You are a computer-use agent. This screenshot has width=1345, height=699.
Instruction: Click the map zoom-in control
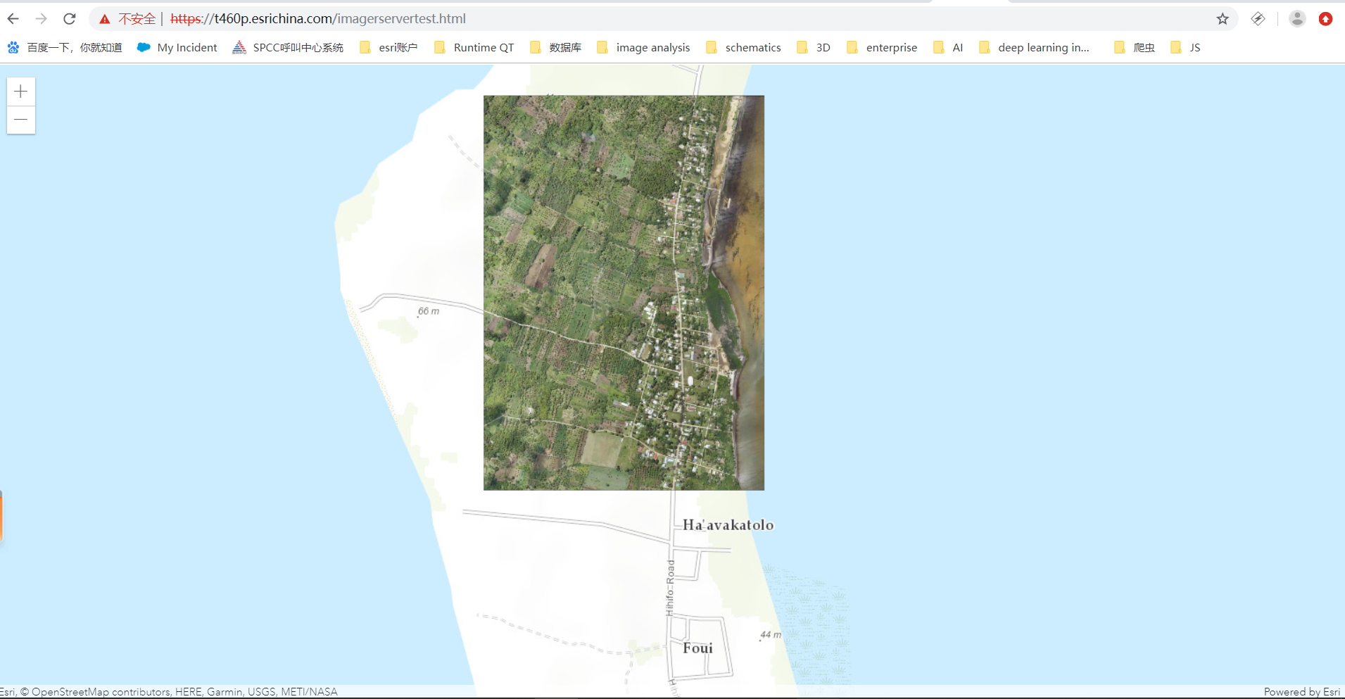click(x=20, y=92)
